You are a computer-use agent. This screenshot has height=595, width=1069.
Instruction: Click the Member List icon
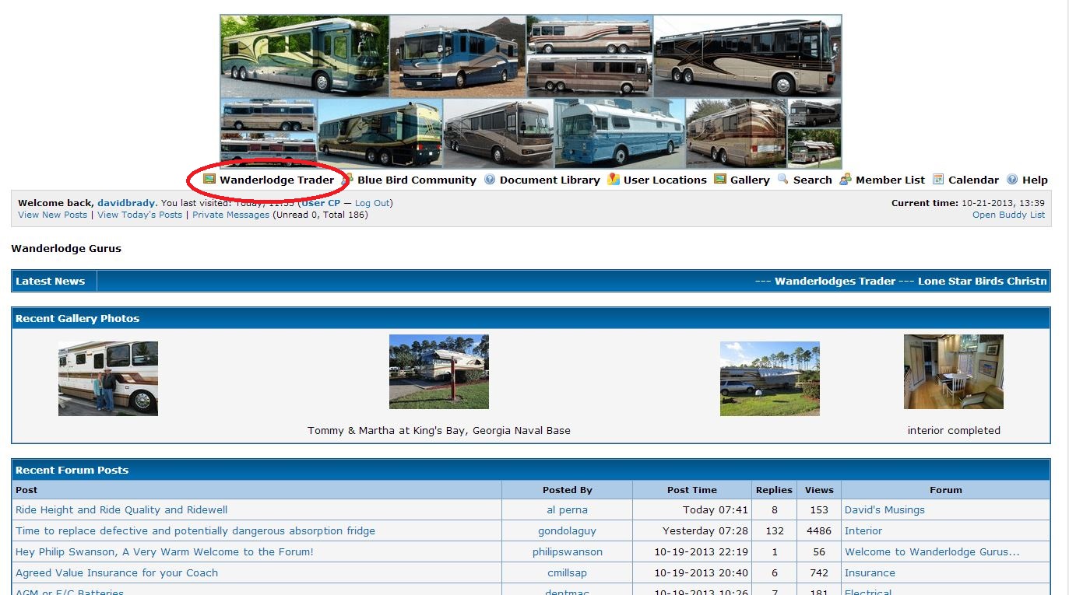tap(846, 180)
